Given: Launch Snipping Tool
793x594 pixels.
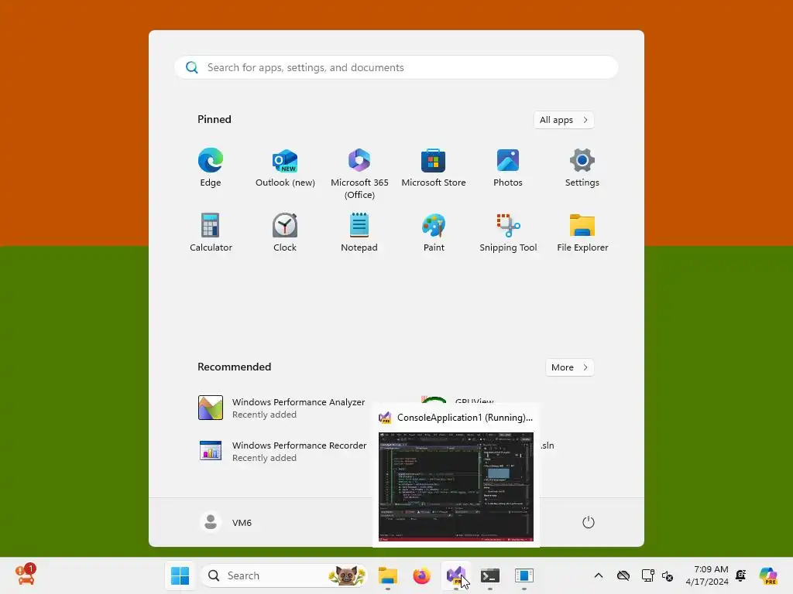Looking at the screenshot, I should pos(508,232).
